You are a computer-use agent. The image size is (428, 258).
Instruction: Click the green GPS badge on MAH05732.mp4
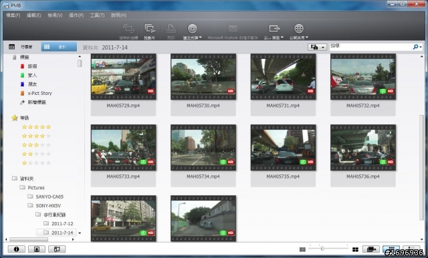[x=383, y=91]
